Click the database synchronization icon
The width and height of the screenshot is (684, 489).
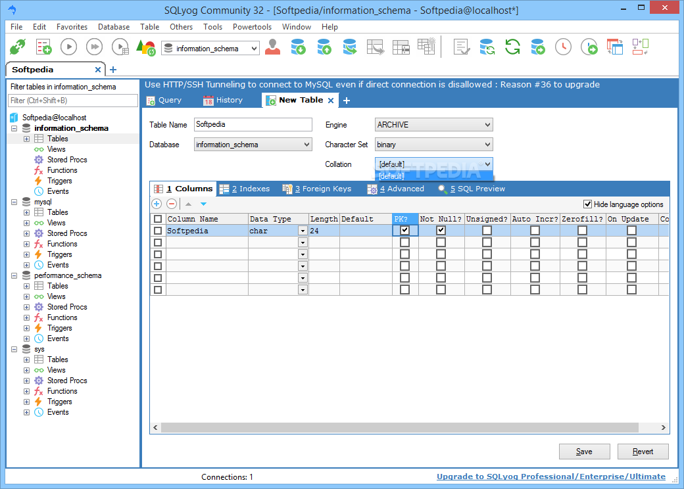tap(487, 47)
